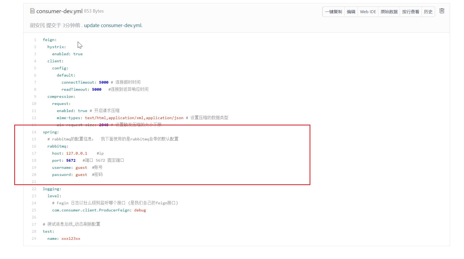464x259 pixels.
Task: Open commit message update consumer-dev.yml
Action: [x=113, y=26]
